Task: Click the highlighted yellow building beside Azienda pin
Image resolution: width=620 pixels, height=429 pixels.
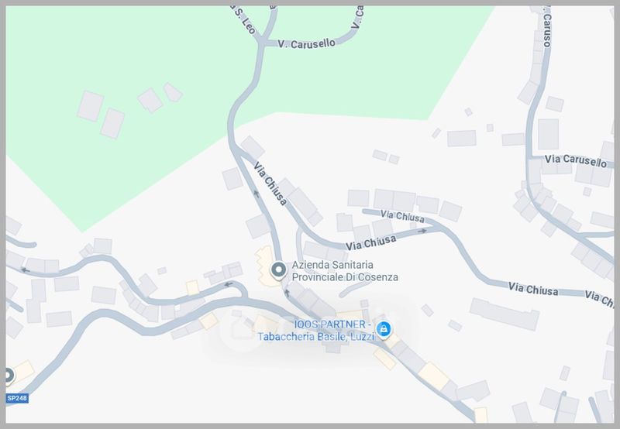Action: tap(265, 266)
